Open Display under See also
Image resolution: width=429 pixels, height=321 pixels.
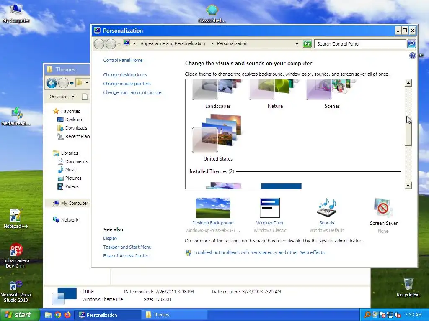[x=110, y=238]
